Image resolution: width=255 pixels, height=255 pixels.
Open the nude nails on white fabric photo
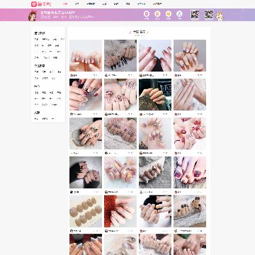(x=190, y=94)
